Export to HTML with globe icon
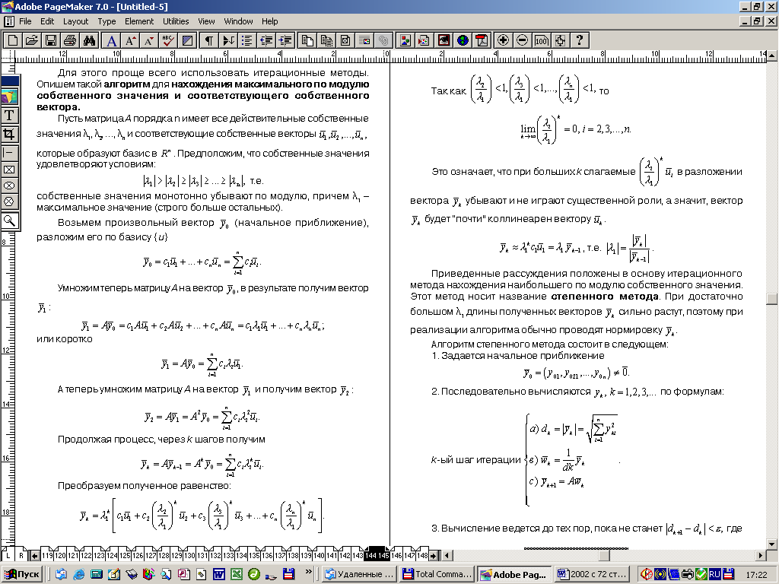 point(463,40)
